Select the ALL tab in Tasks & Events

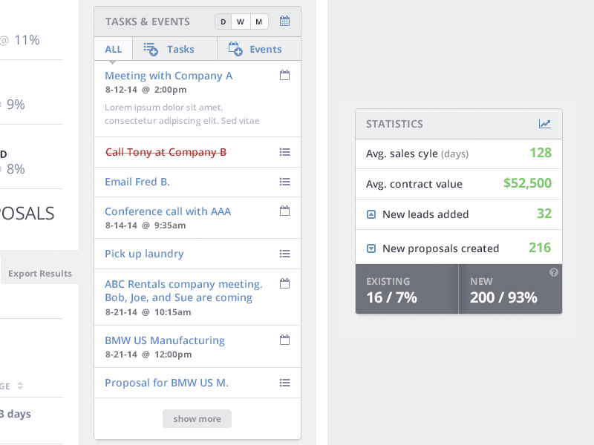(x=113, y=50)
